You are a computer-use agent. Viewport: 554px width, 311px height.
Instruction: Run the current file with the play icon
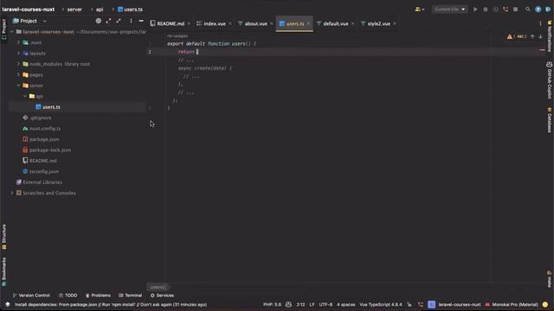475,10
